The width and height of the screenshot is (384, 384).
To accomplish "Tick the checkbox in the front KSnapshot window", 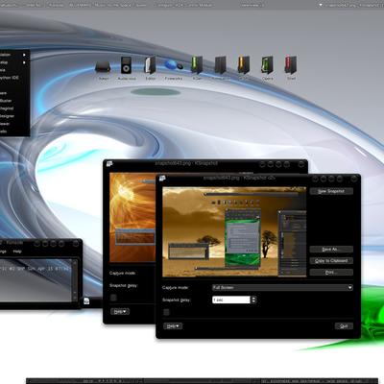I will (x=166, y=312).
